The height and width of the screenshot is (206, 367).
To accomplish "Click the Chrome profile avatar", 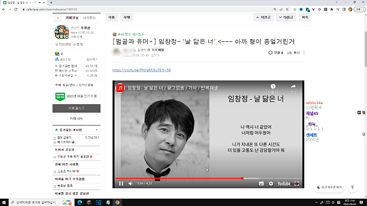I will click(x=350, y=9).
